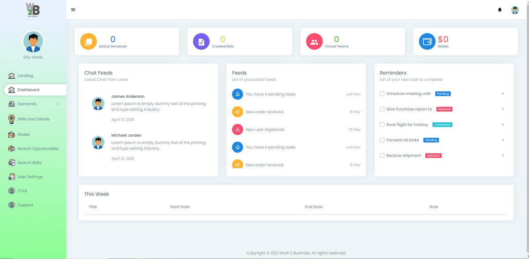
Task: Click the Dashboard sidebar icon
Action: (x=11, y=90)
